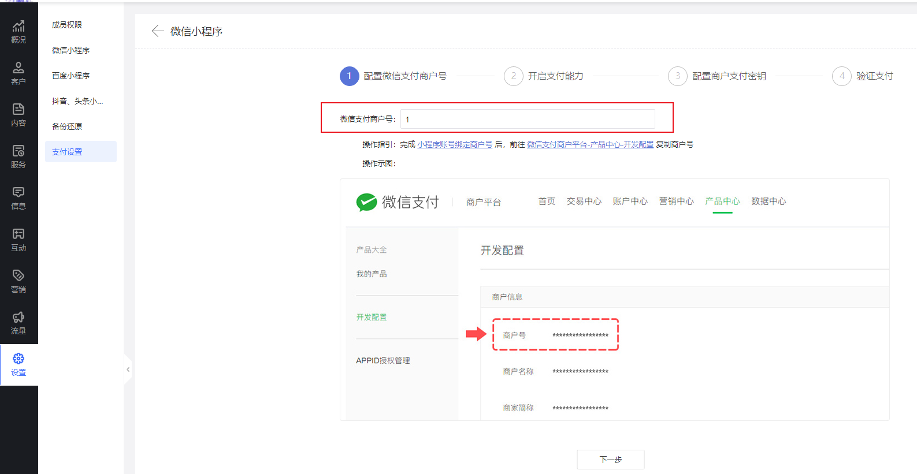The image size is (917, 474).
Task: Select 备份还原 in the settings menu
Action: (x=67, y=126)
